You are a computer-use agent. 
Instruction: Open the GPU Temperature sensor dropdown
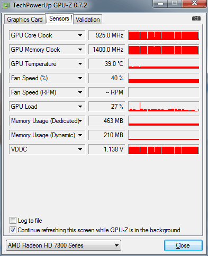tap(80, 64)
